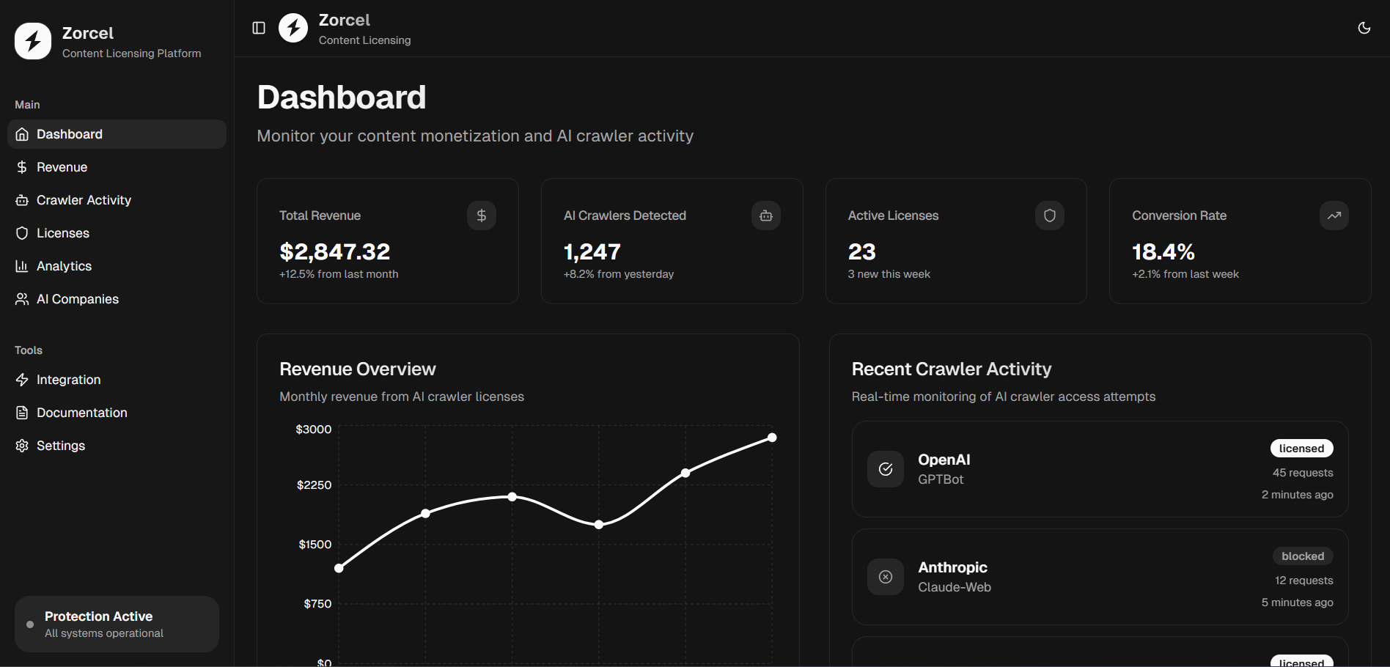Navigate to AI Companies

[117, 299]
